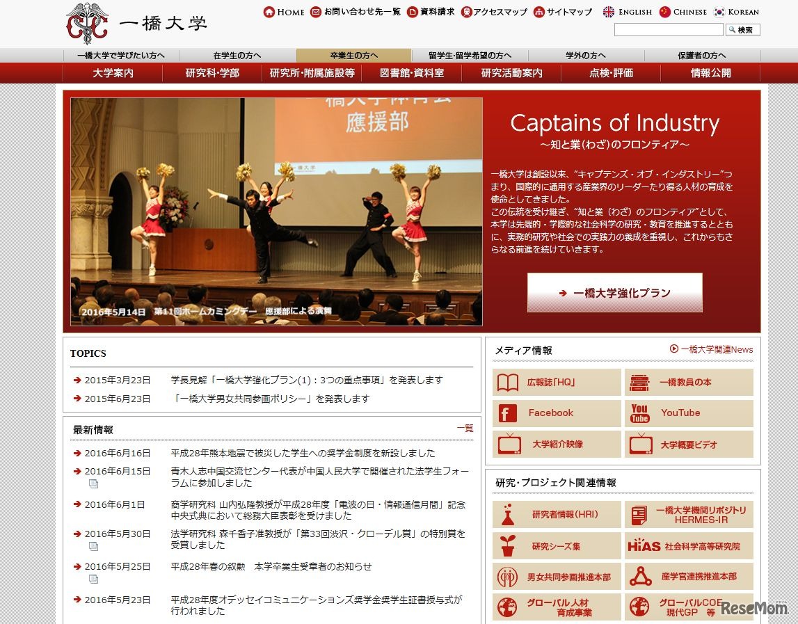Open 熊本地震 奨学金制度 news item
798x624 pixels.
pos(303,452)
